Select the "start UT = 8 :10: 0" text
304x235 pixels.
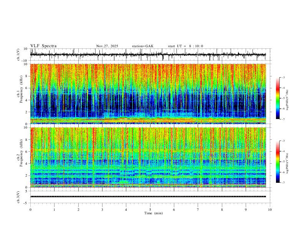(185, 46)
